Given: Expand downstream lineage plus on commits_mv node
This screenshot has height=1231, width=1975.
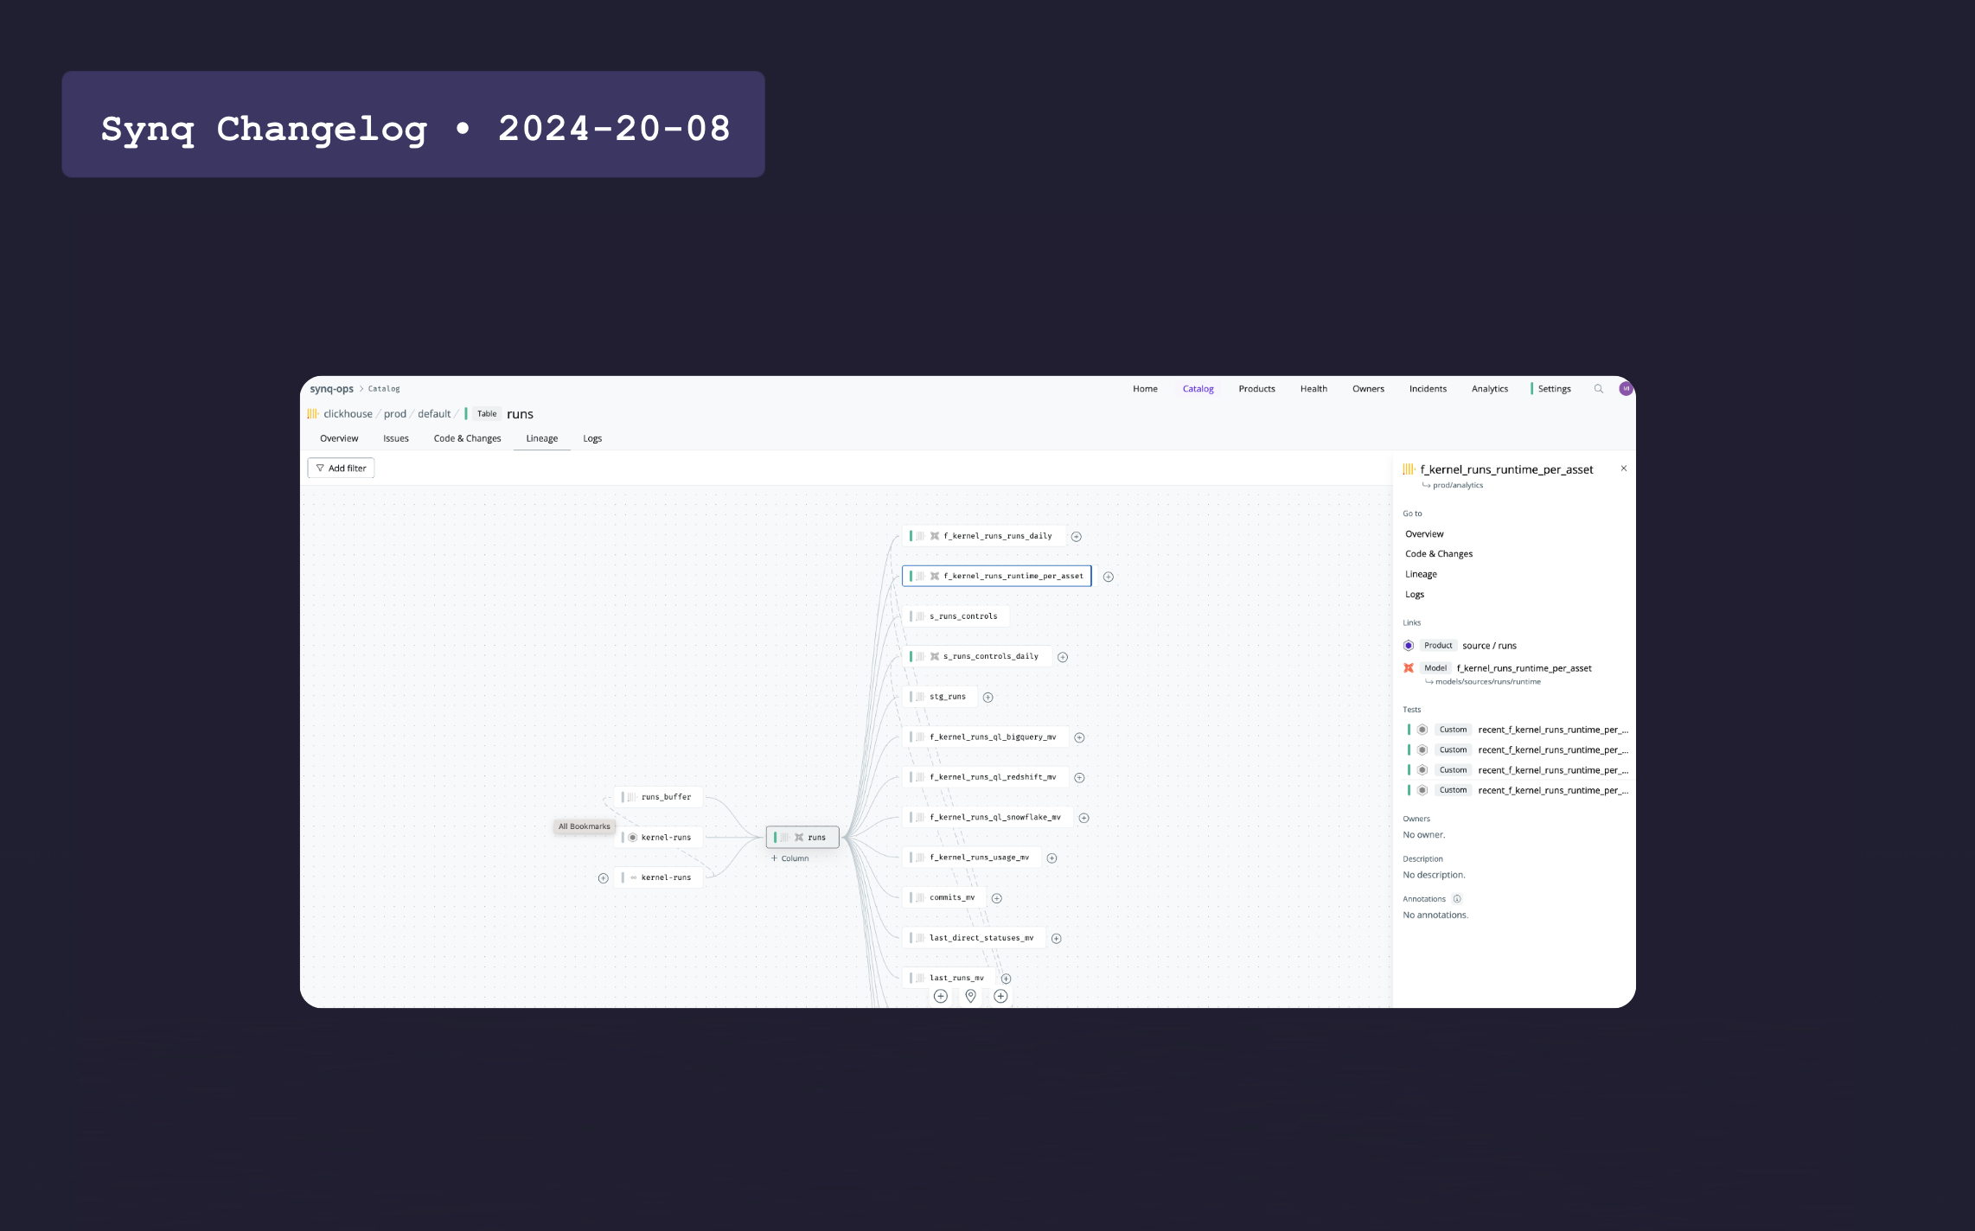Looking at the screenshot, I should [x=996, y=897].
